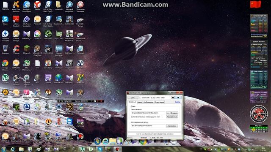Open Adobe Reader X shortcut
The height and width of the screenshot is (152, 271).
coord(16,21)
